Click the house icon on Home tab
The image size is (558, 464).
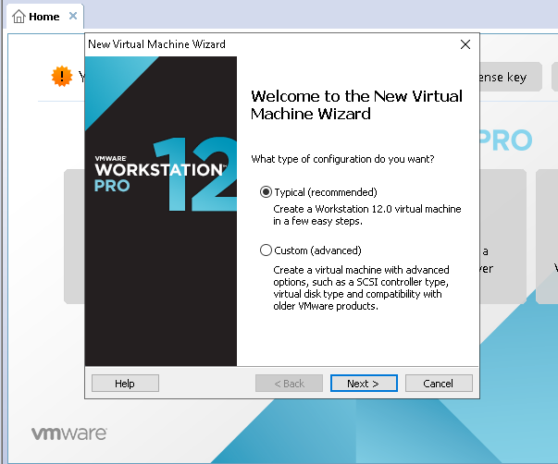19,17
